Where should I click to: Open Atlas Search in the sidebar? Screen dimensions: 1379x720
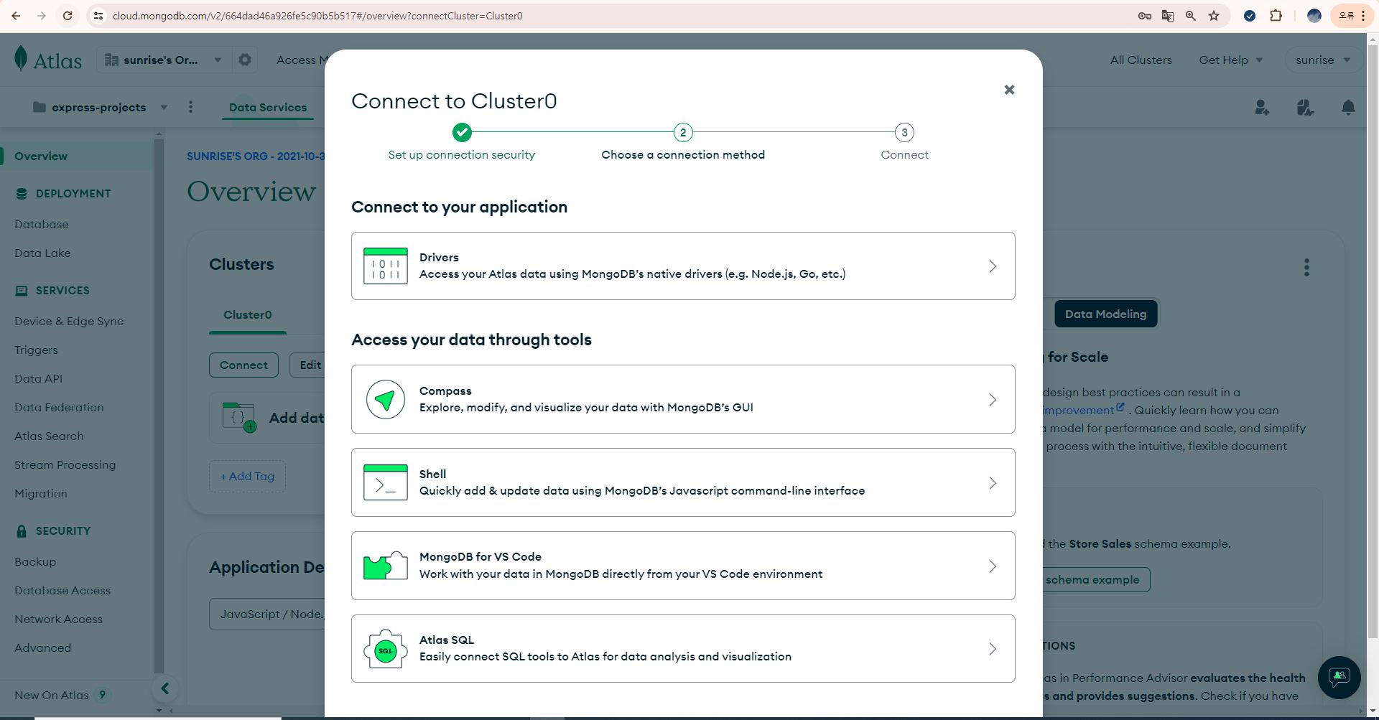[49, 436]
